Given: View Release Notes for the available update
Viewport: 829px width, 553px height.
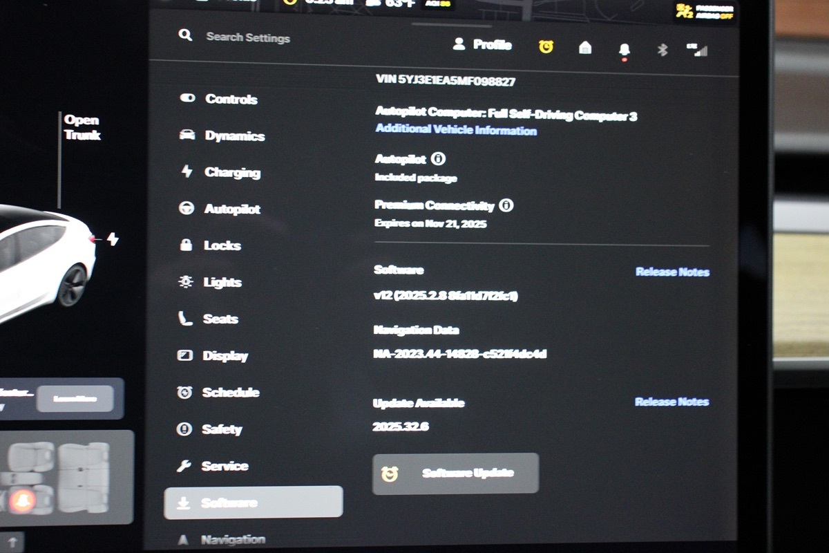Looking at the screenshot, I should (671, 402).
